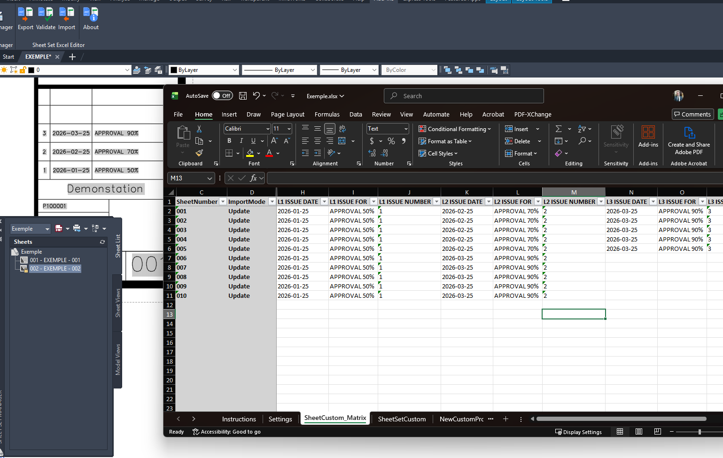Click the Validate icon in AutoCAD ribbon

click(x=46, y=15)
